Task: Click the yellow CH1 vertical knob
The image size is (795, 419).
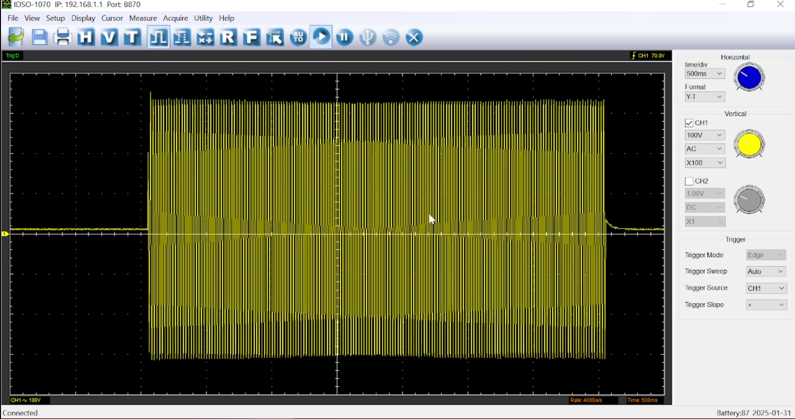Action: [x=749, y=144]
